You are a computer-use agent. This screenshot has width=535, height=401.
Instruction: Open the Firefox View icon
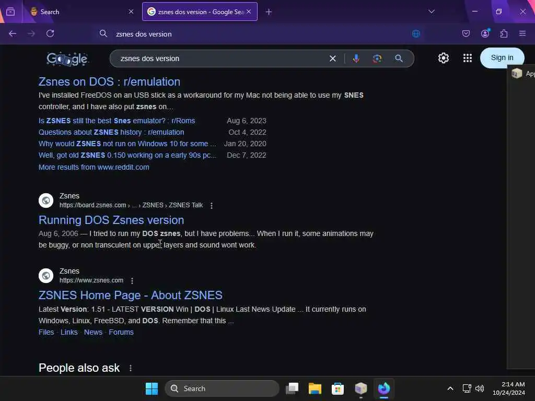coord(10,11)
